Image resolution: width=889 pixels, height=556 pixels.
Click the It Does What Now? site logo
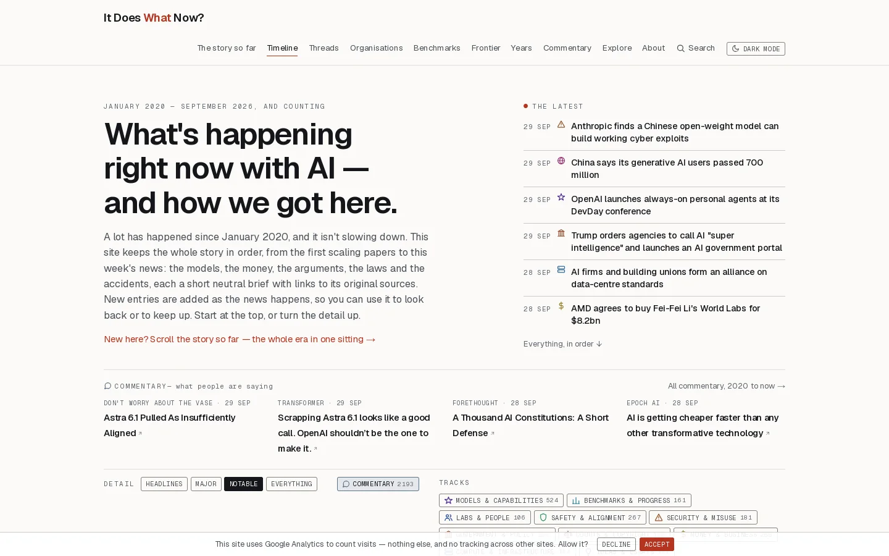pyautogui.click(x=154, y=18)
